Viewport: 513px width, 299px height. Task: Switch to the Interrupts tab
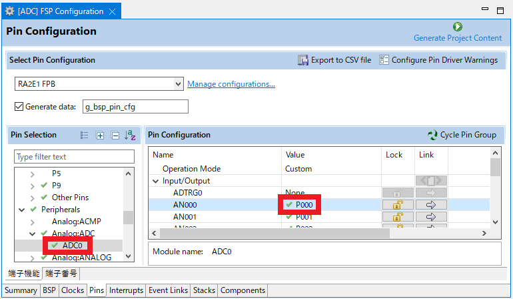(x=126, y=290)
